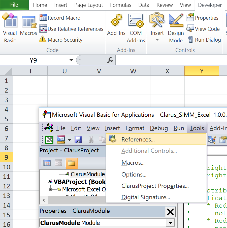Click the Name Box showing Y9
Screen dimensions: 227x228
pos(34,60)
